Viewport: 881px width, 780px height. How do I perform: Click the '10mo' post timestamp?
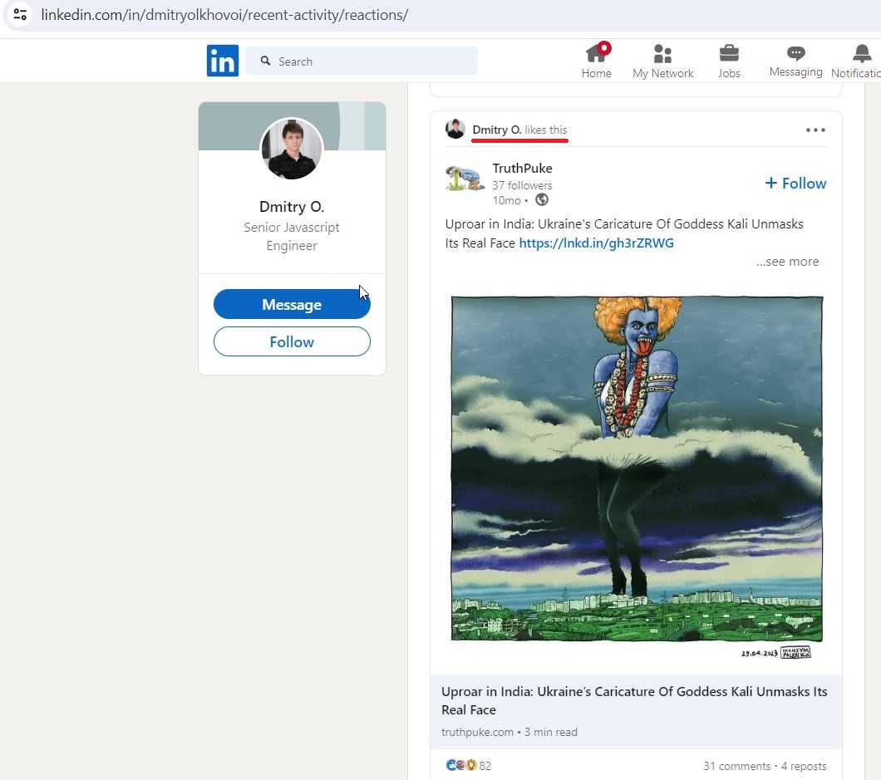[x=507, y=200]
